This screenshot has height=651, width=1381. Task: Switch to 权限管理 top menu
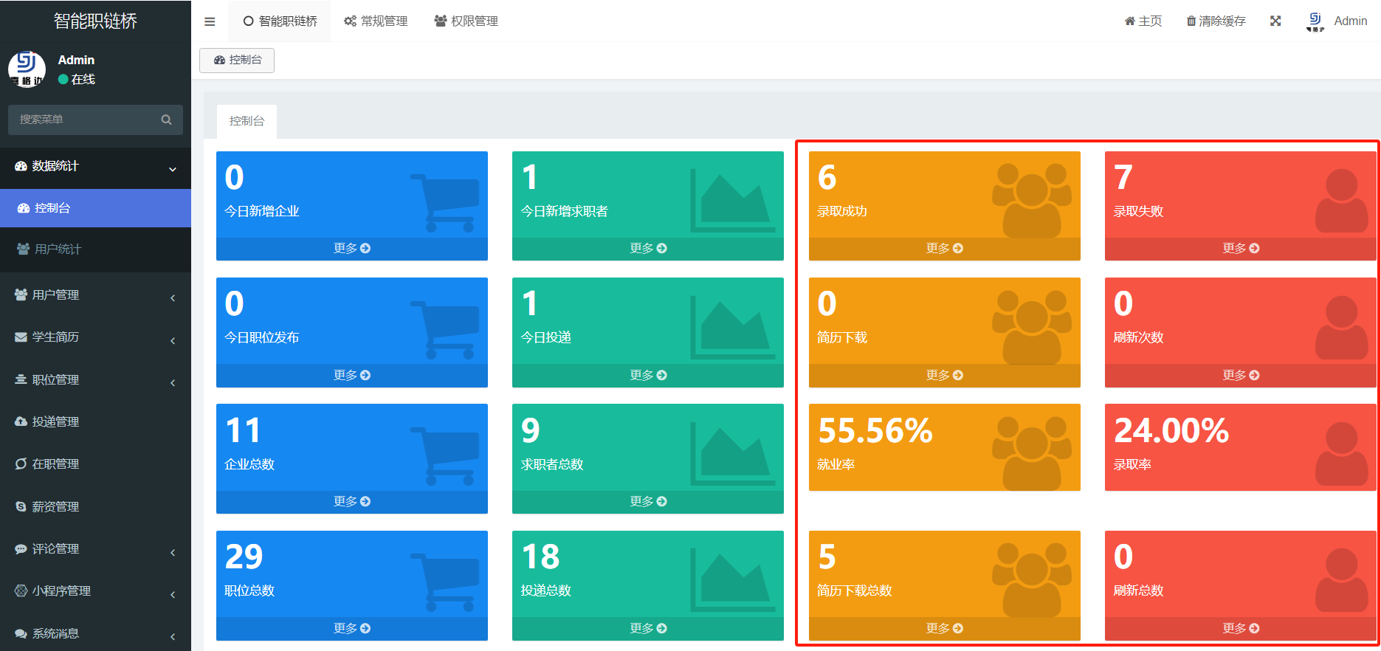(466, 21)
